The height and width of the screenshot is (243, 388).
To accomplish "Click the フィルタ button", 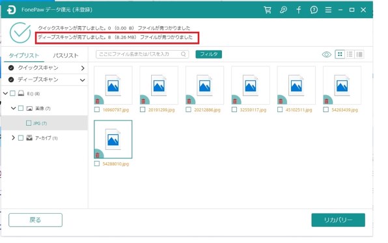I will coord(208,54).
